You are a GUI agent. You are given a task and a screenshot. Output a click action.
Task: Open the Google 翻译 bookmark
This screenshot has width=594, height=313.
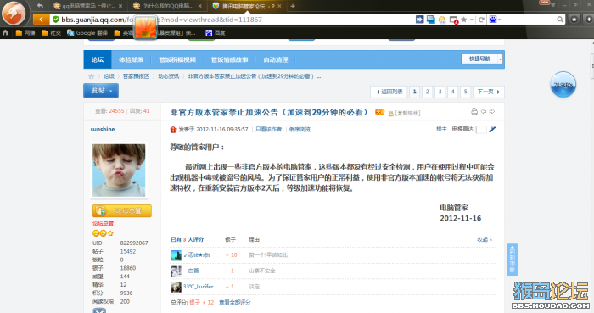click(x=87, y=33)
